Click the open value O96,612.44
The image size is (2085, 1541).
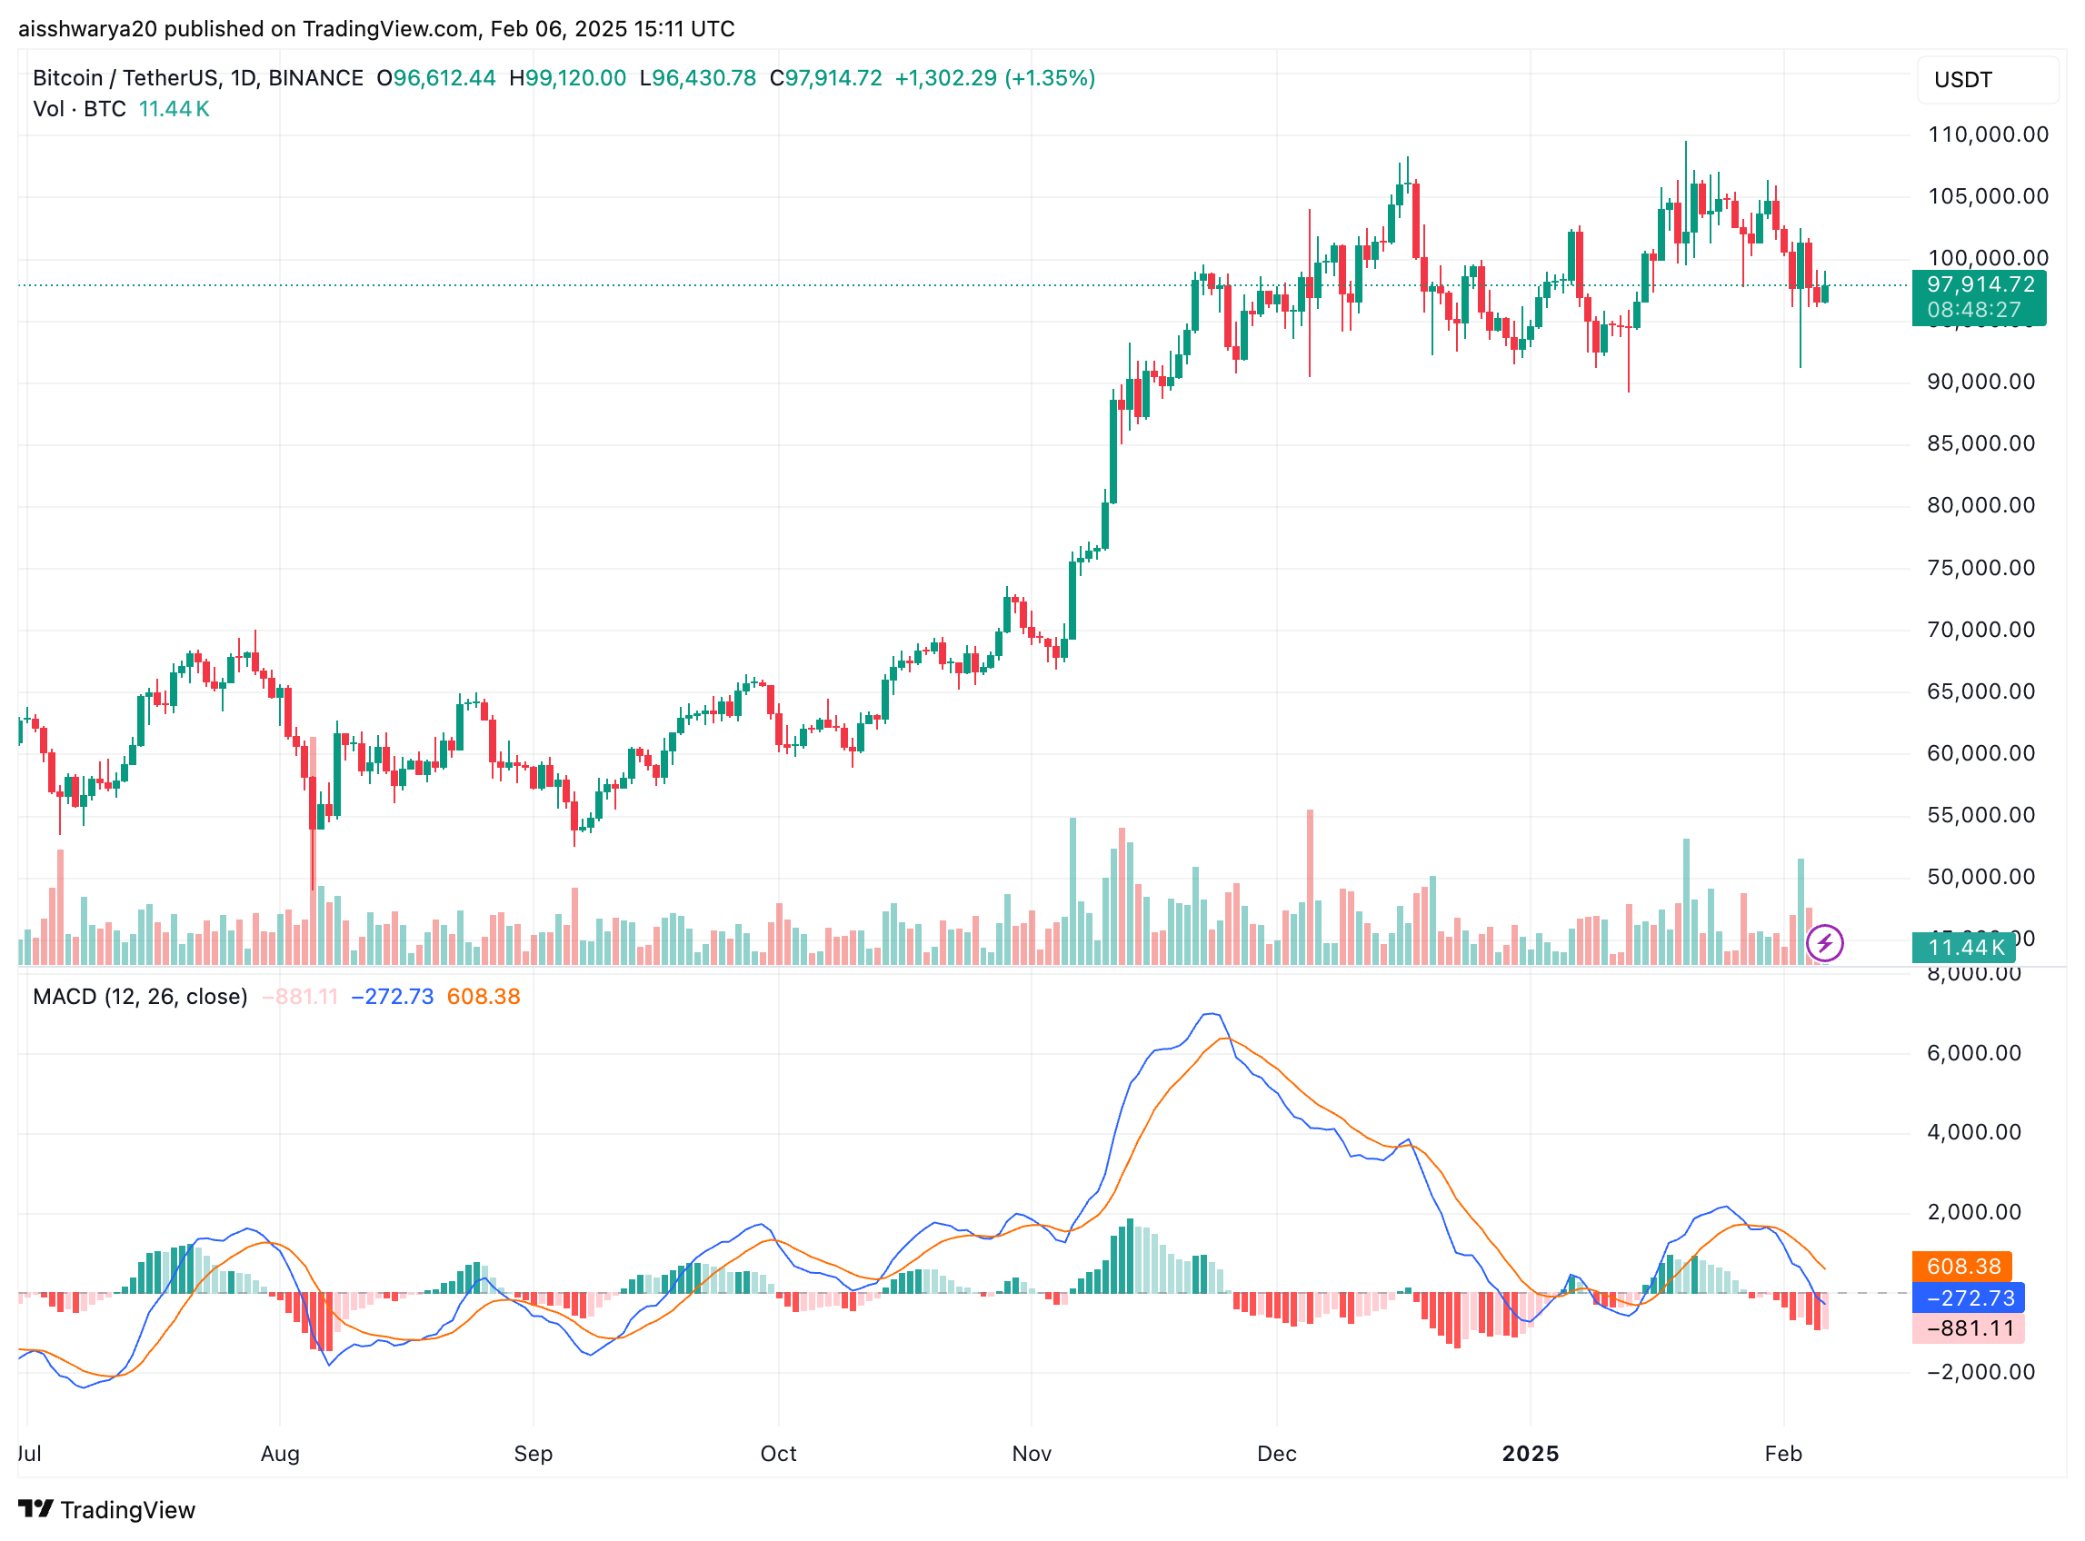click(x=436, y=78)
